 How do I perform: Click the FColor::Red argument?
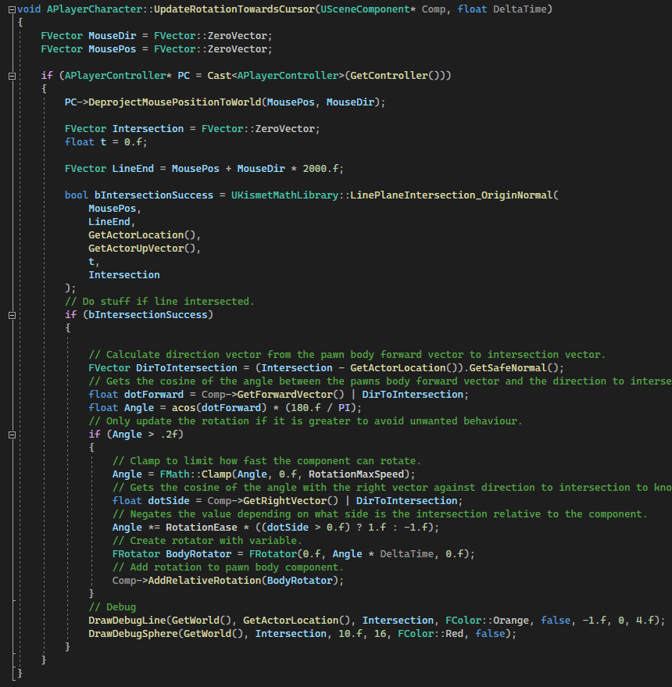[432, 633]
